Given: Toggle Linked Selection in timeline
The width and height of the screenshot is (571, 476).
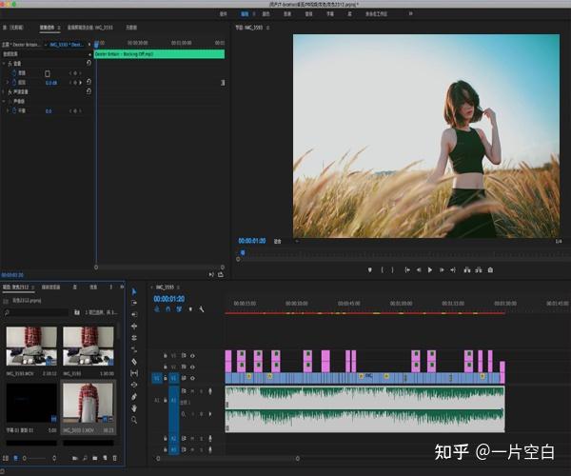Looking at the screenshot, I should pyautogui.click(x=179, y=309).
